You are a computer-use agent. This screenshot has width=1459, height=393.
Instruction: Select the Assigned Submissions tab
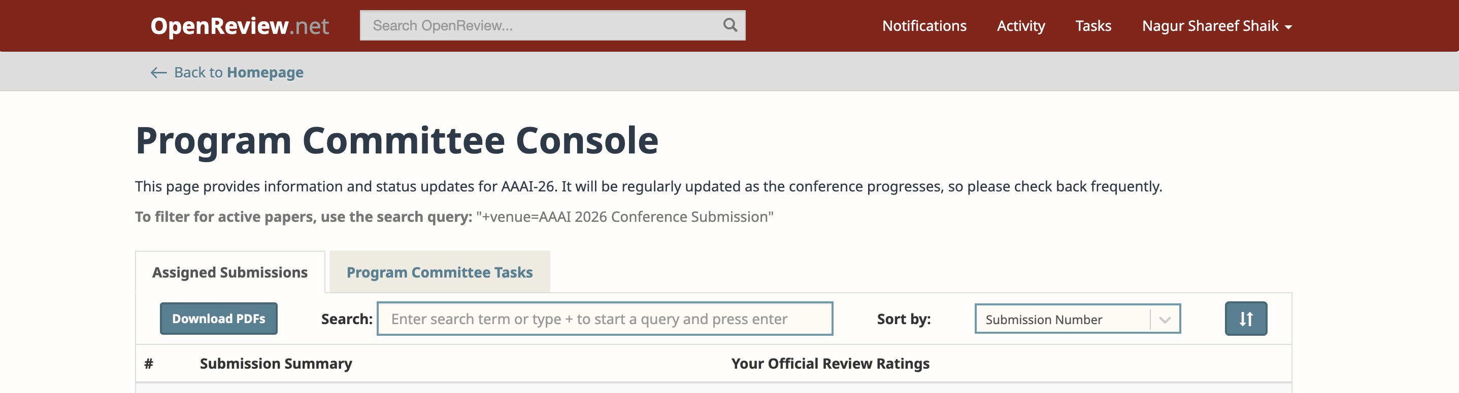coord(229,273)
